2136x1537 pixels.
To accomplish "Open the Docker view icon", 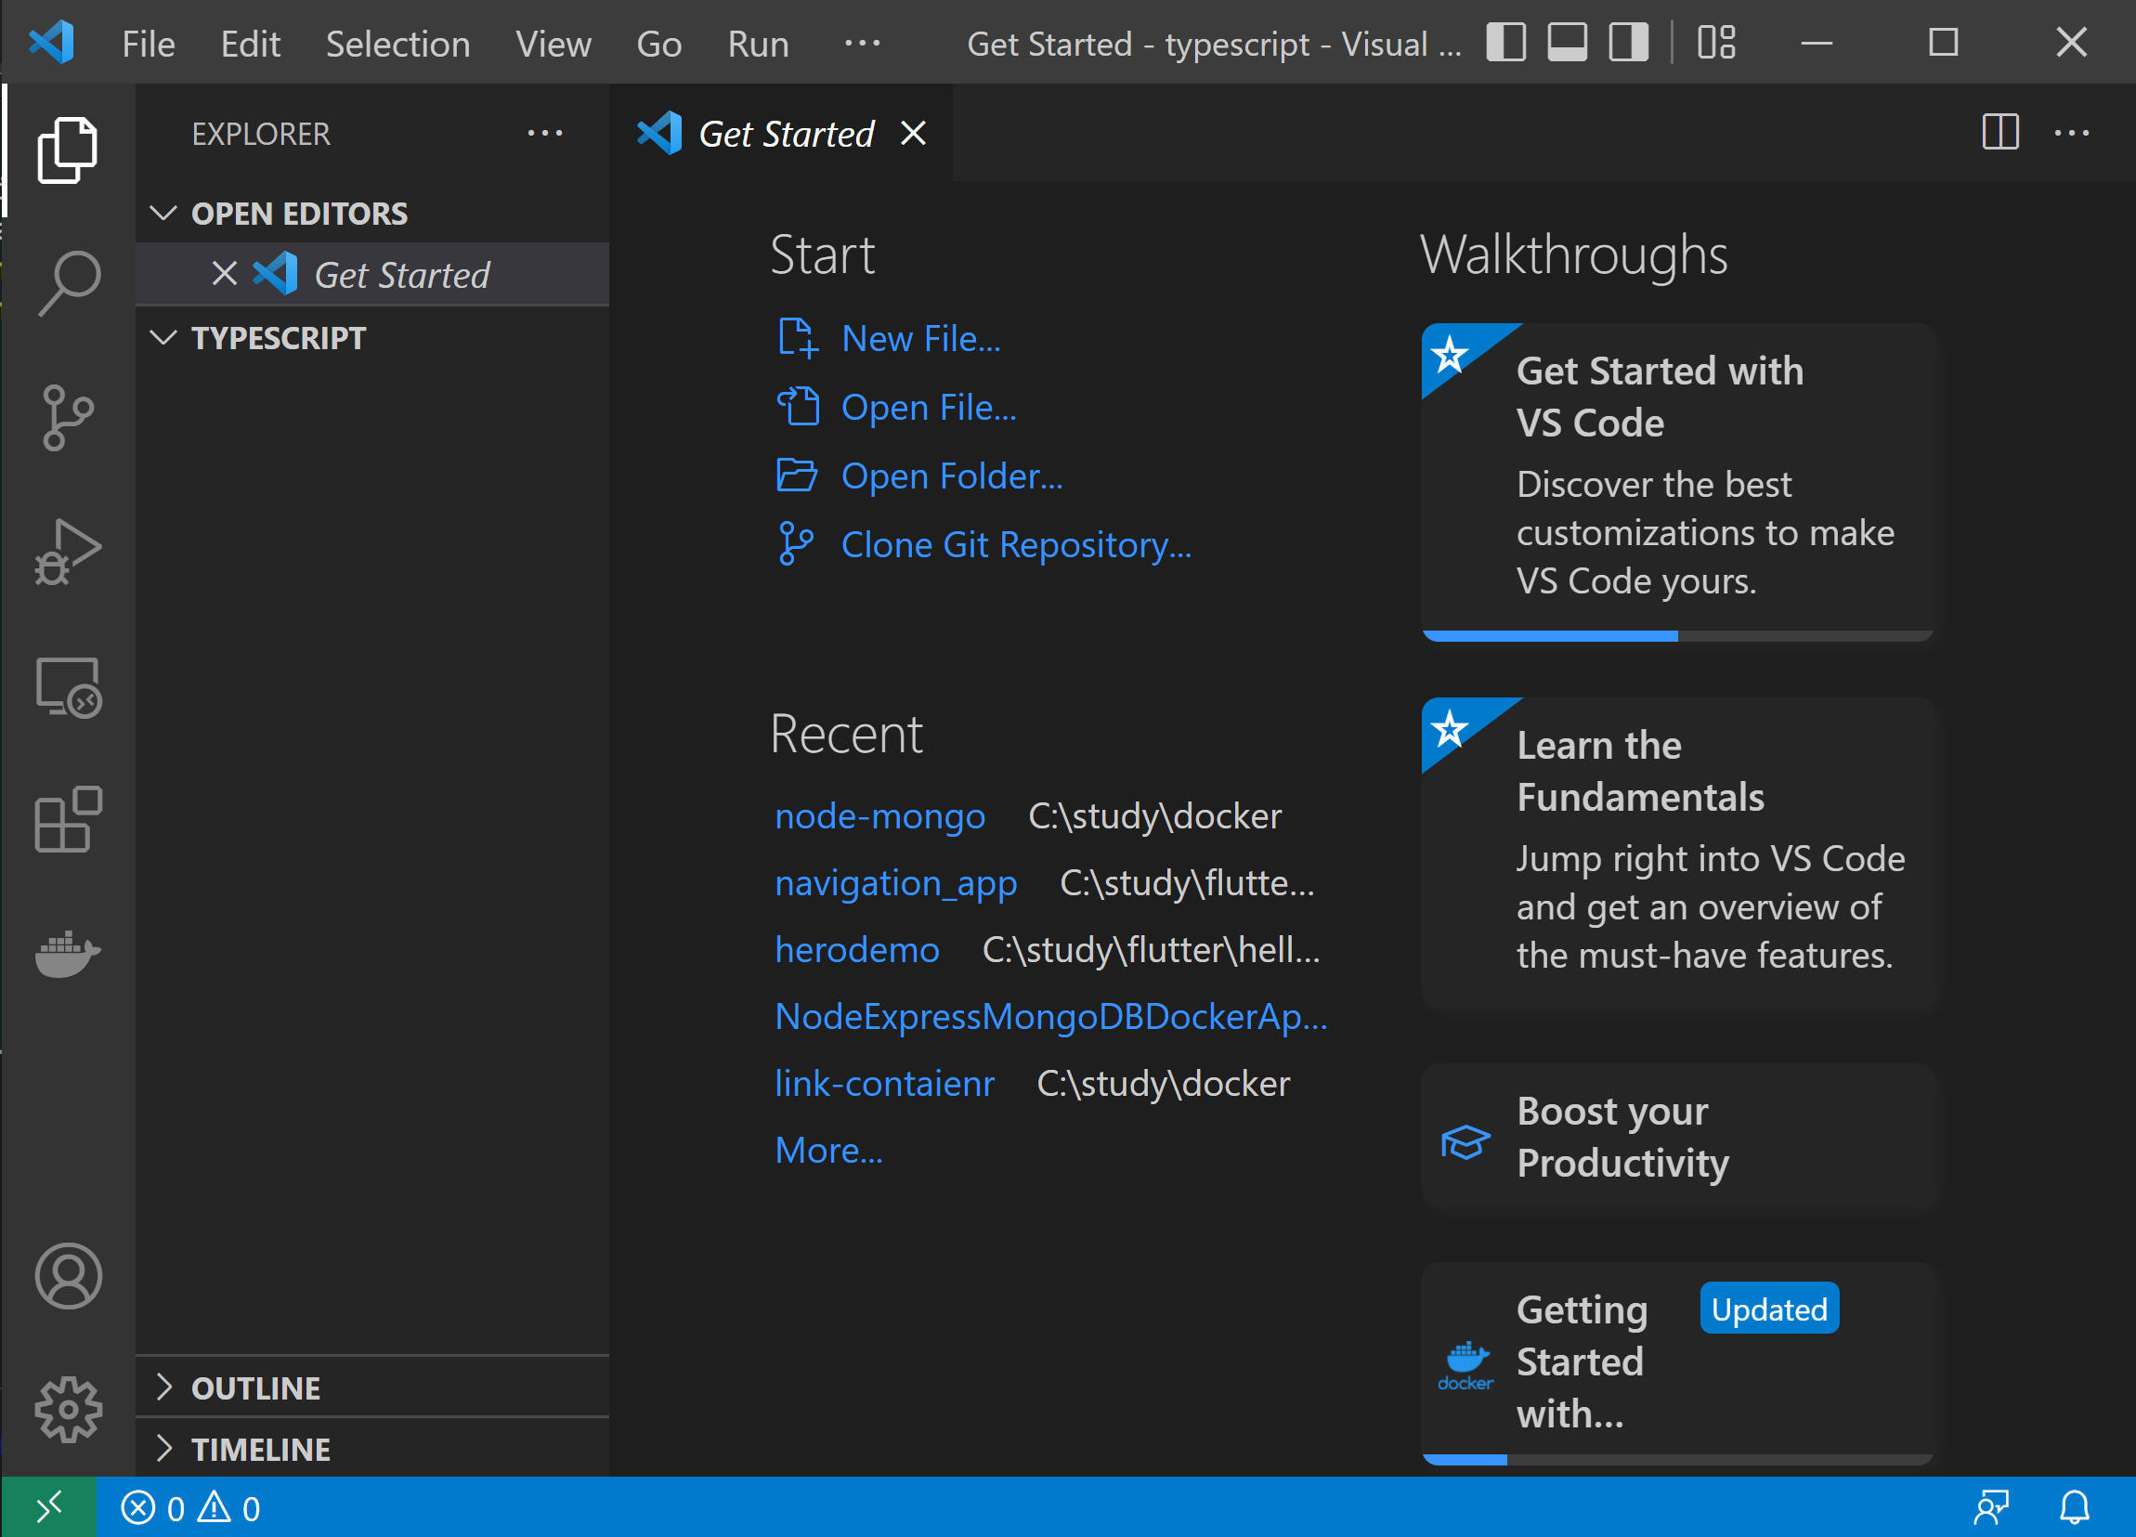I will point(68,953).
